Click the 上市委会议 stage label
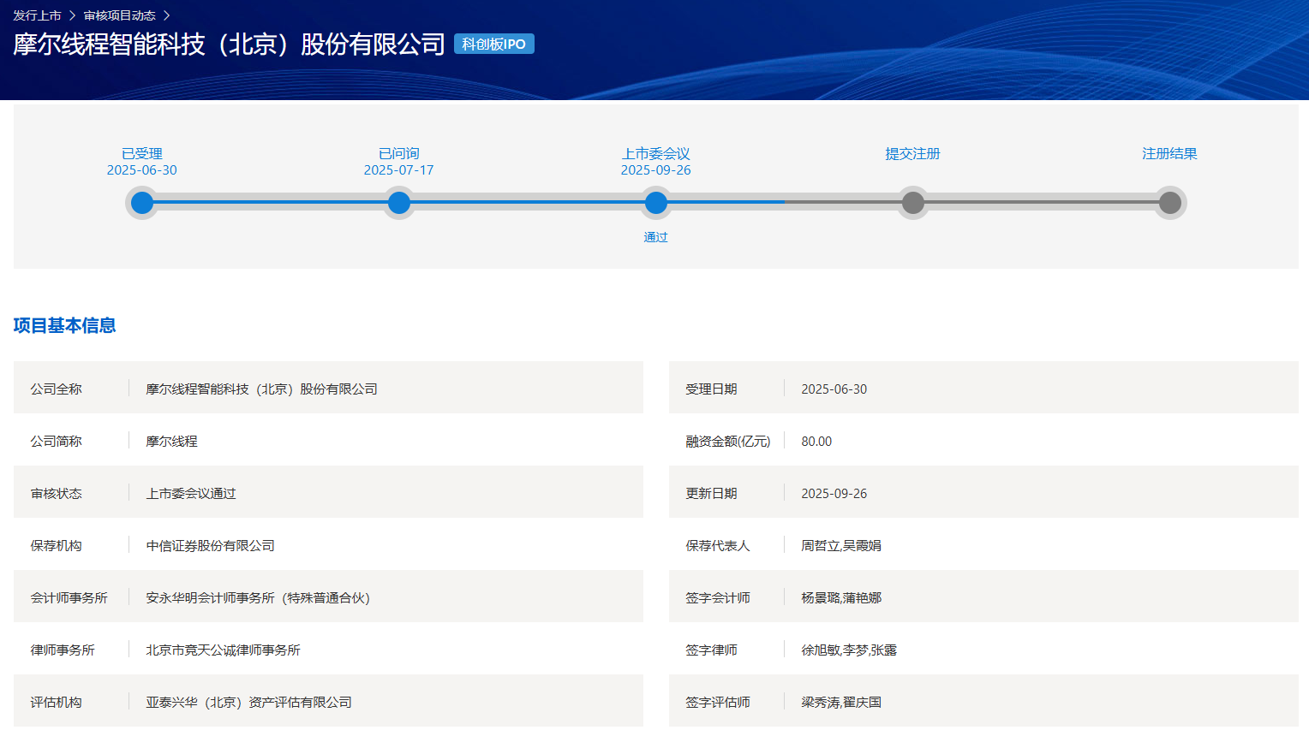The image size is (1309, 742). [656, 153]
